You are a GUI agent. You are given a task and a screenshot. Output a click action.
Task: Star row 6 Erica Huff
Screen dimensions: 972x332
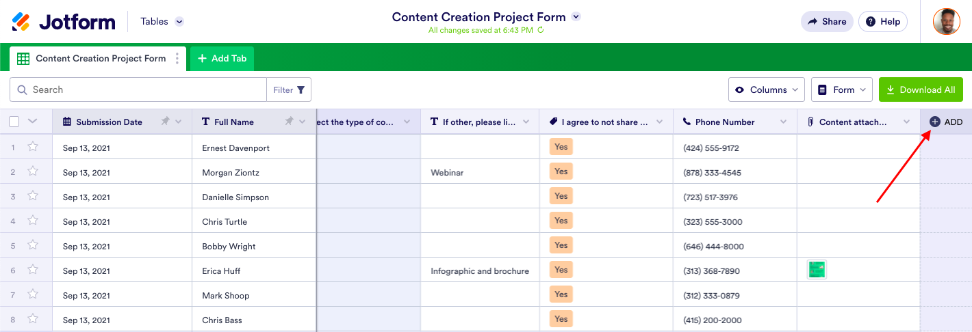click(x=33, y=270)
